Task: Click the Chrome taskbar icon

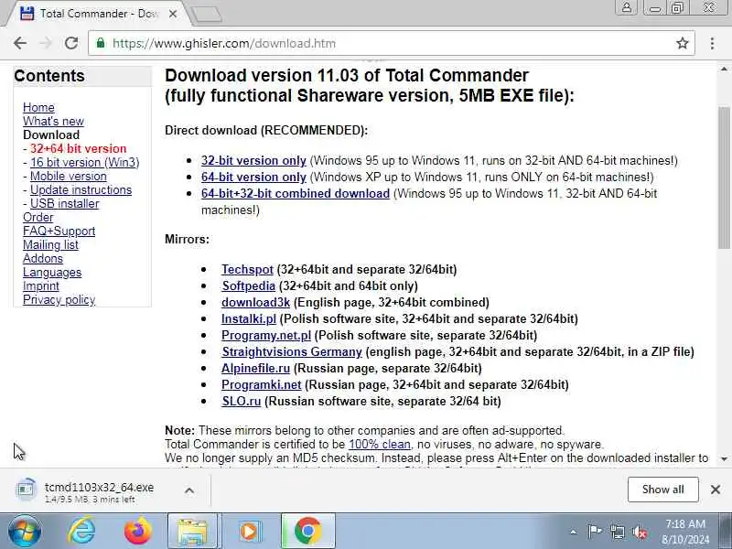Action: (307, 532)
